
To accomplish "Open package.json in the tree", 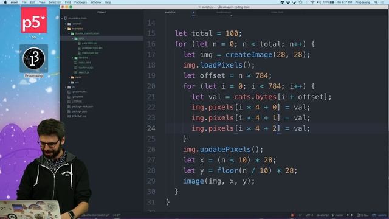I will [x=80, y=111].
